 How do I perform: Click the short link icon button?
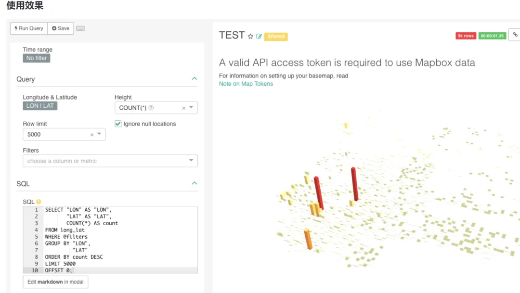point(515,35)
